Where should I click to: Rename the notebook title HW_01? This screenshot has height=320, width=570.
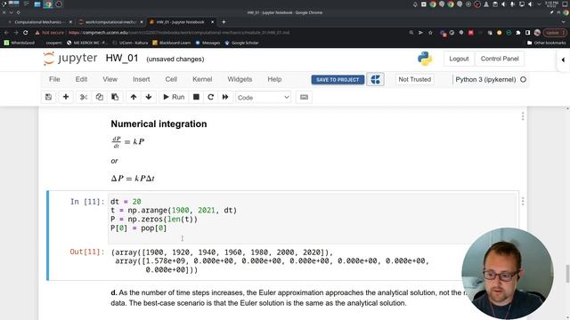click(x=122, y=59)
